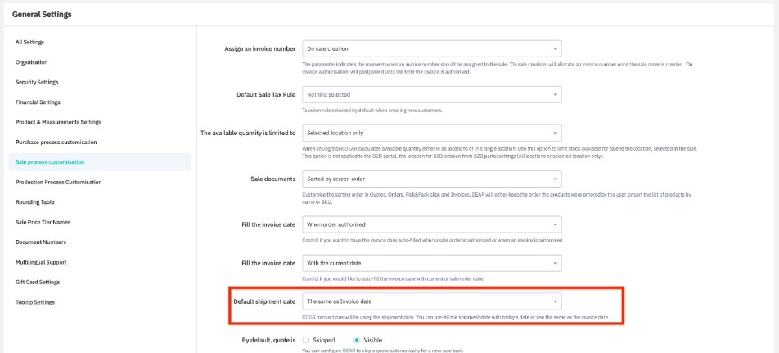This screenshot has width=779, height=353.
Task: Open Document Numbers settings
Action: (41, 242)
